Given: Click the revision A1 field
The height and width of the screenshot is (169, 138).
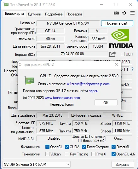Looking at the screenshot, I should [98, 31].
